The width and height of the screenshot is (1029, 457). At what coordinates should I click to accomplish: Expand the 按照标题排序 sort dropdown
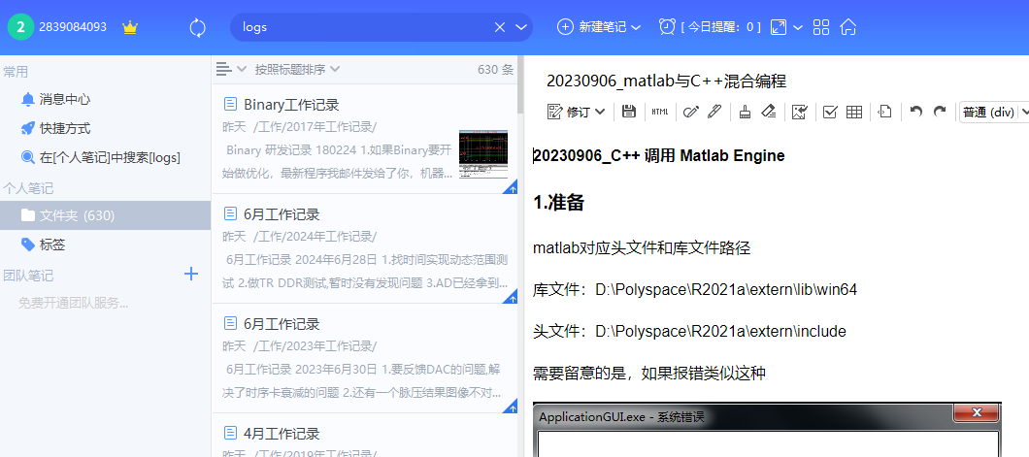297,69
